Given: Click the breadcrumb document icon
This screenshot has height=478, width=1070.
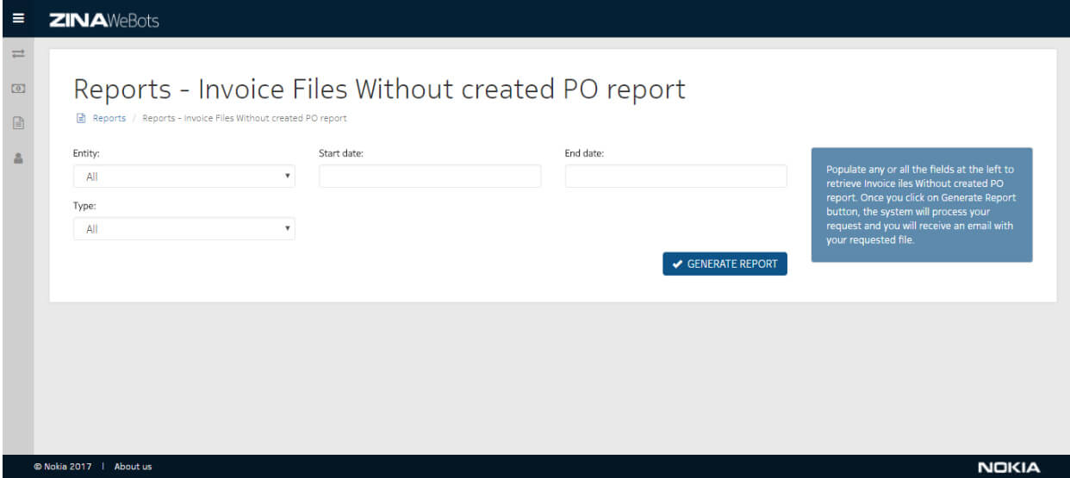Looking at the screenshot, I should [81, 118].
